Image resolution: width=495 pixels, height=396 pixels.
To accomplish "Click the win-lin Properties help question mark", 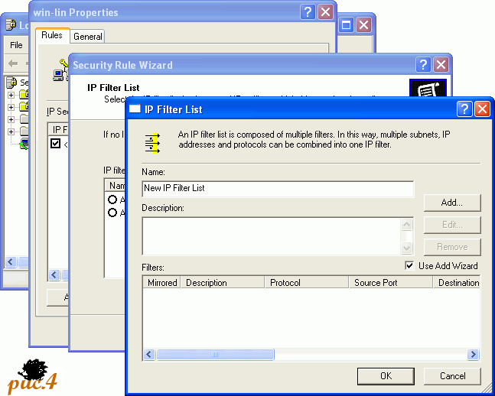I will pos(308,11).
